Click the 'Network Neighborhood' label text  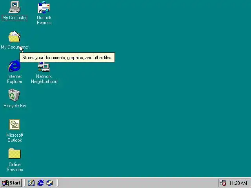[44, 79]
